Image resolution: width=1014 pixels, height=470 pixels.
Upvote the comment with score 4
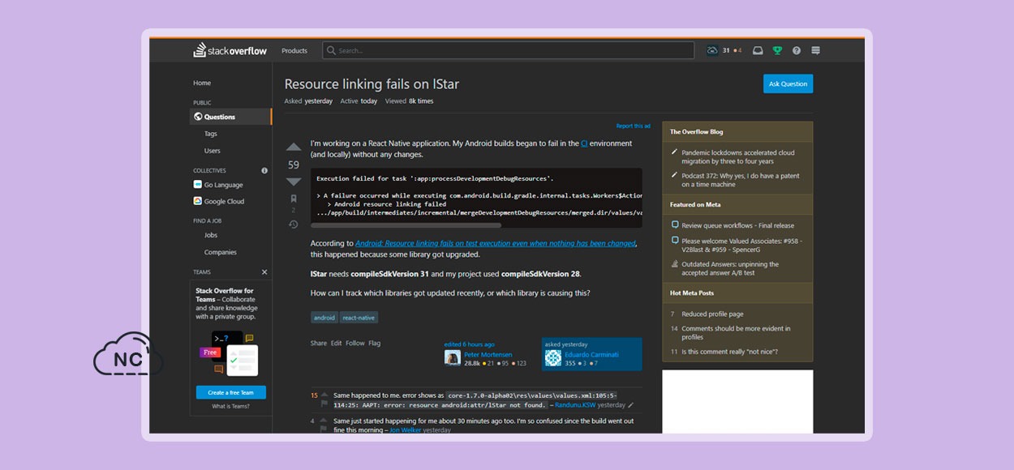click(x=324, y=421)
